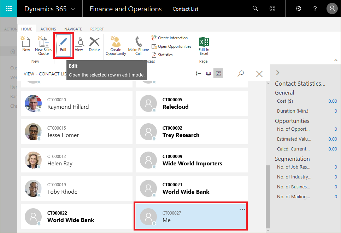Close the contact list page X
Image resolution: width=341 pixels, height=233 pixels.
click(259, 74)
